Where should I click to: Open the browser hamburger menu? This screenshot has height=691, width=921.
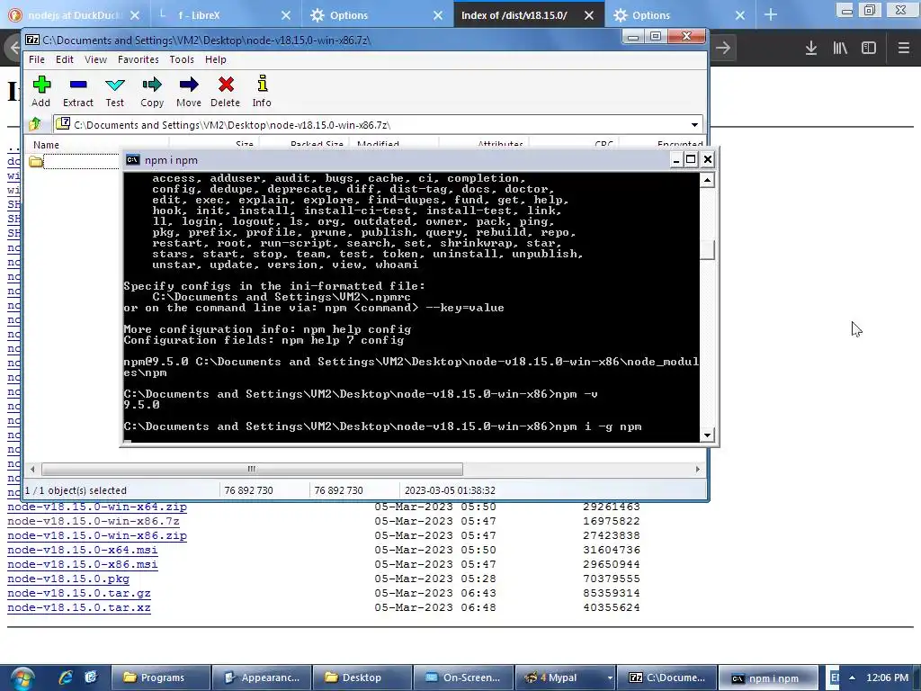[904, 49]
